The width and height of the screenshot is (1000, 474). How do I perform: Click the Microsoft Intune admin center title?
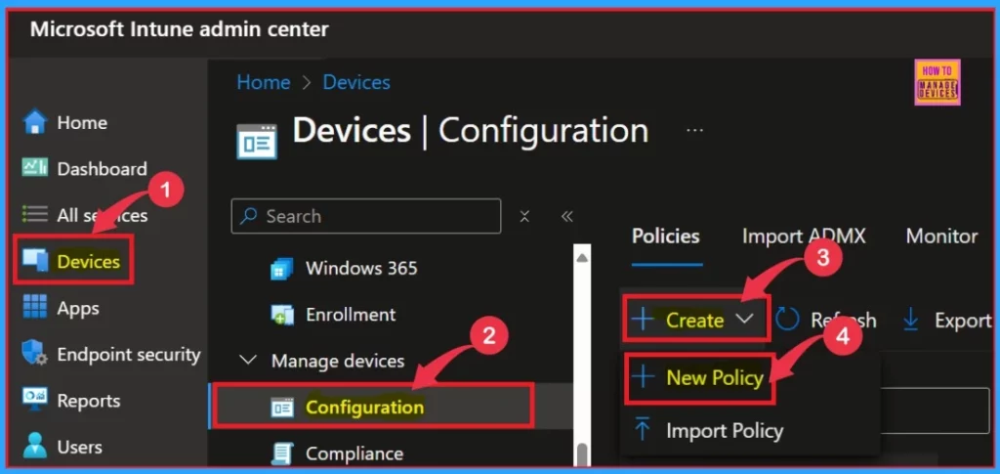coord(180,28)
